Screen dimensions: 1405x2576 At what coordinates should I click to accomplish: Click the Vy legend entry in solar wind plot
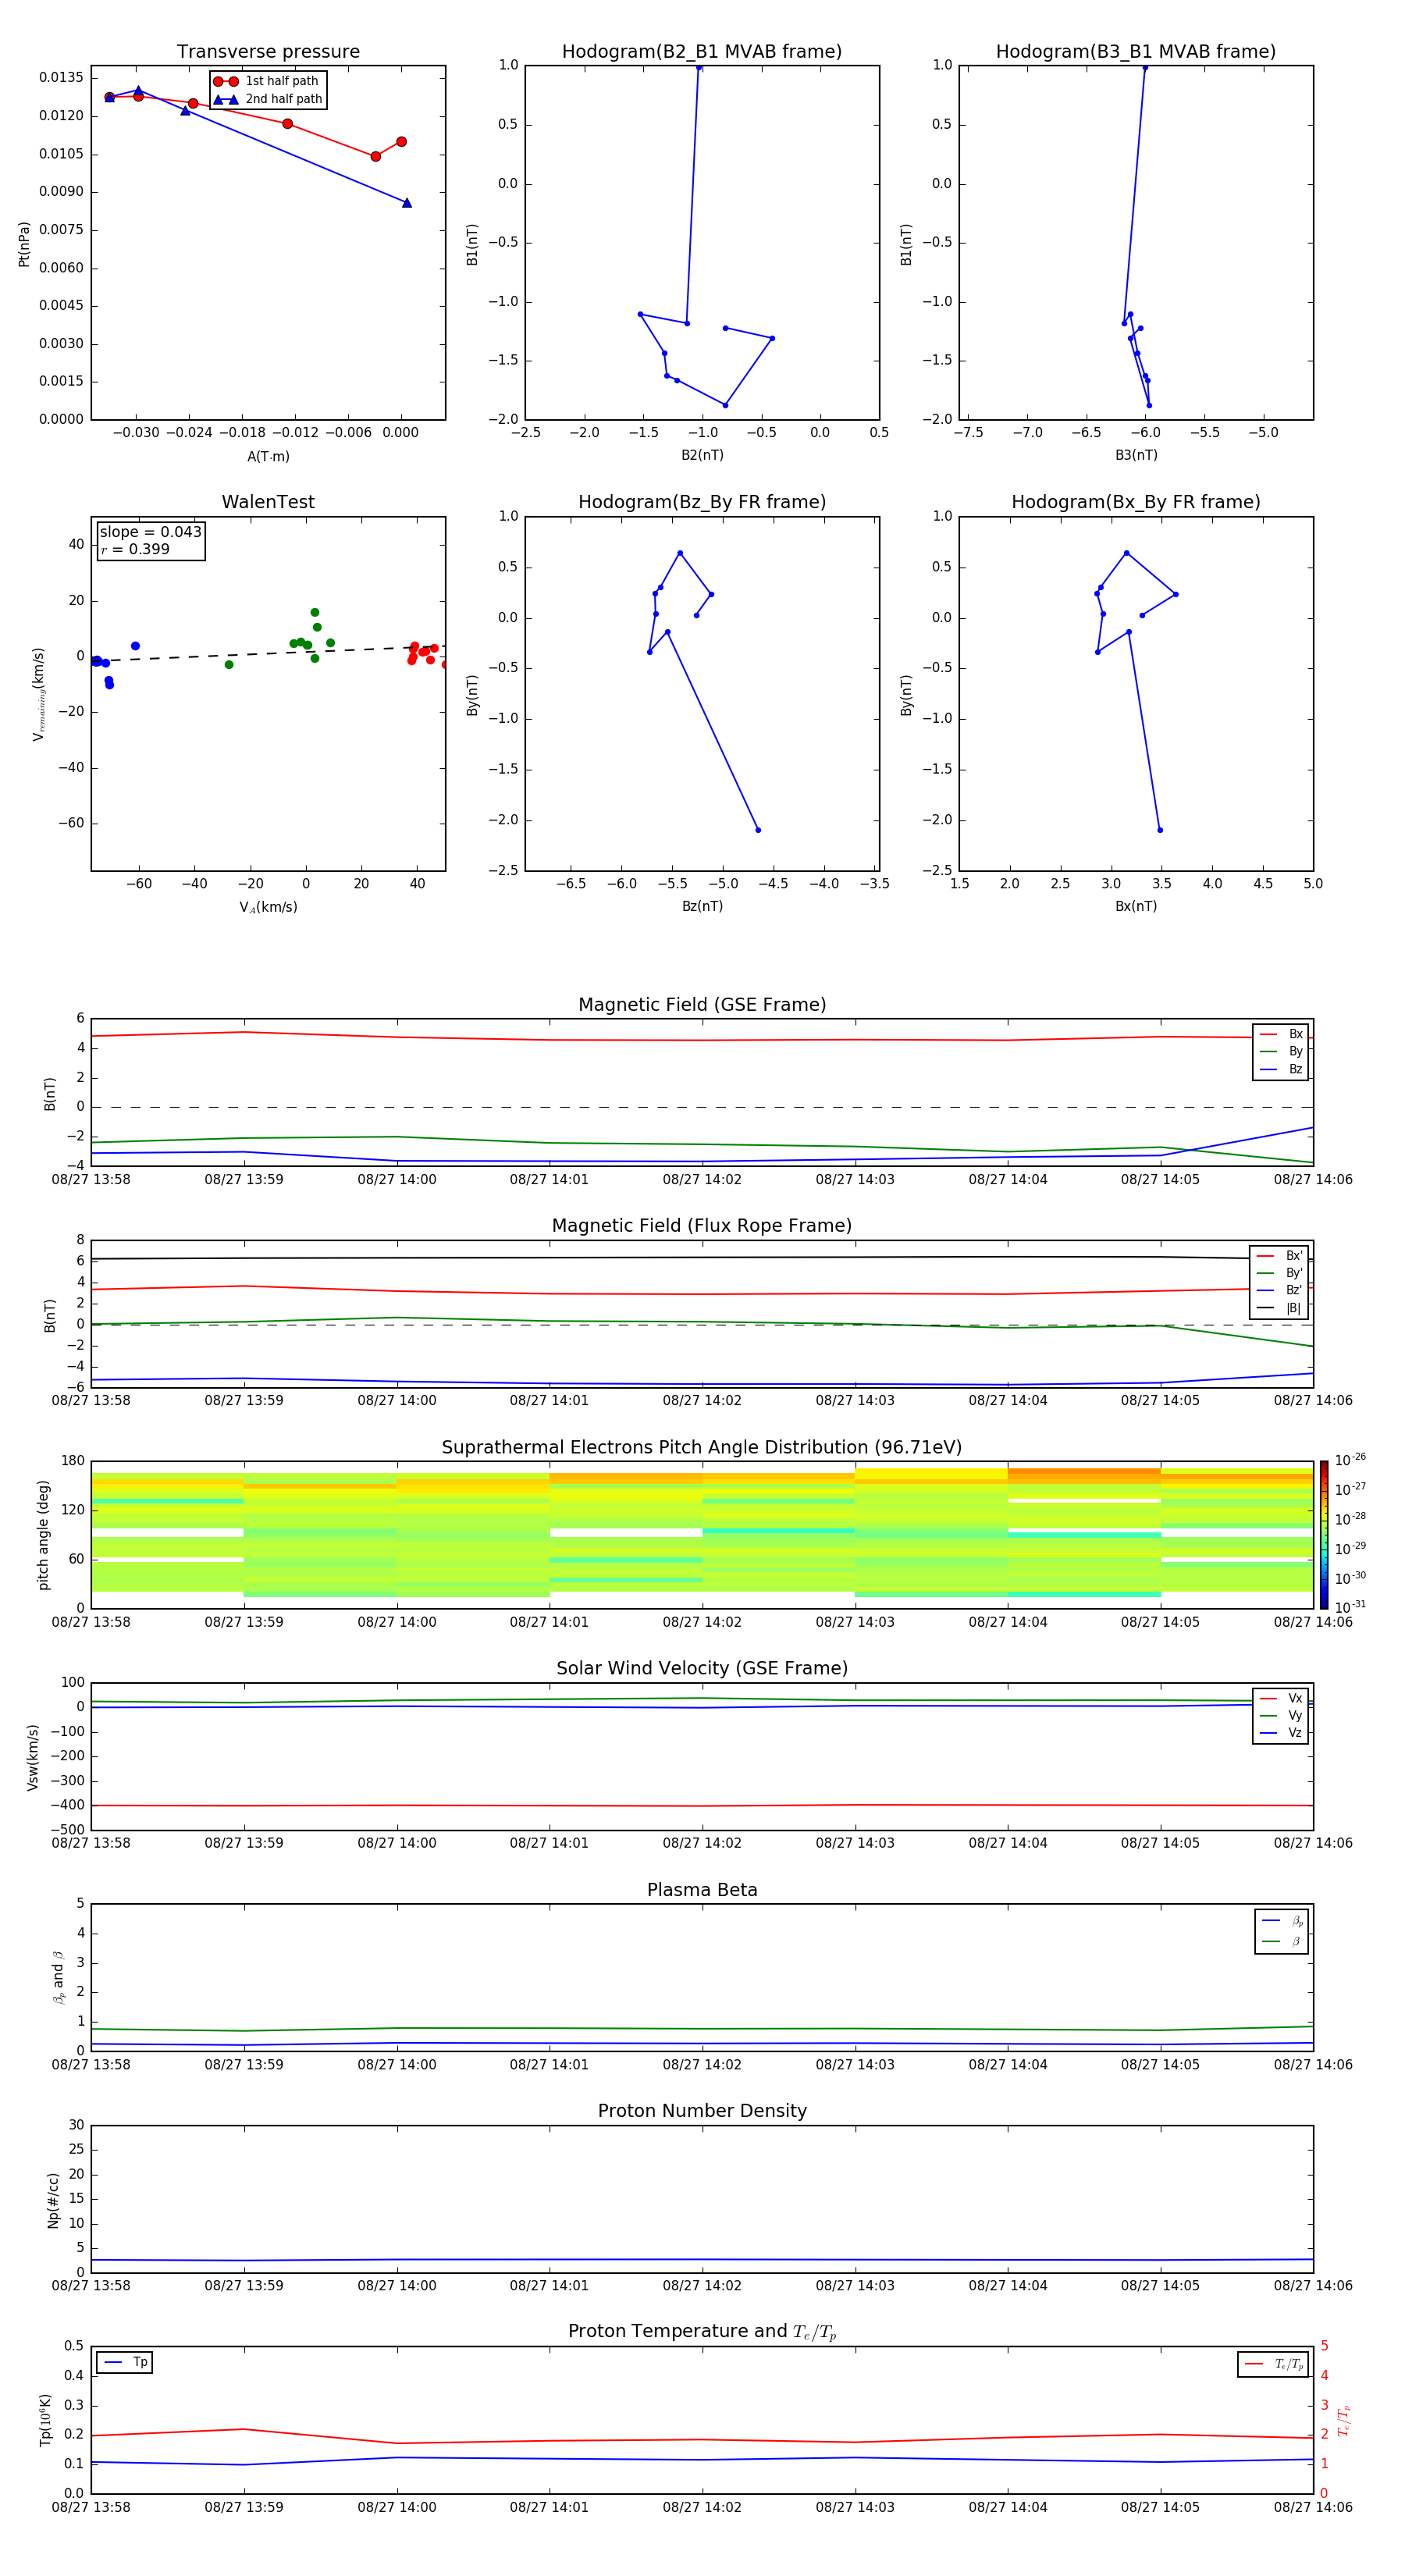pyautogui.click(x=1281, y=1715)
